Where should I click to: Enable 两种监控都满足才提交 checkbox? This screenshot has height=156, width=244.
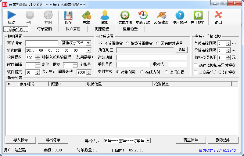[x=196, y=65]
